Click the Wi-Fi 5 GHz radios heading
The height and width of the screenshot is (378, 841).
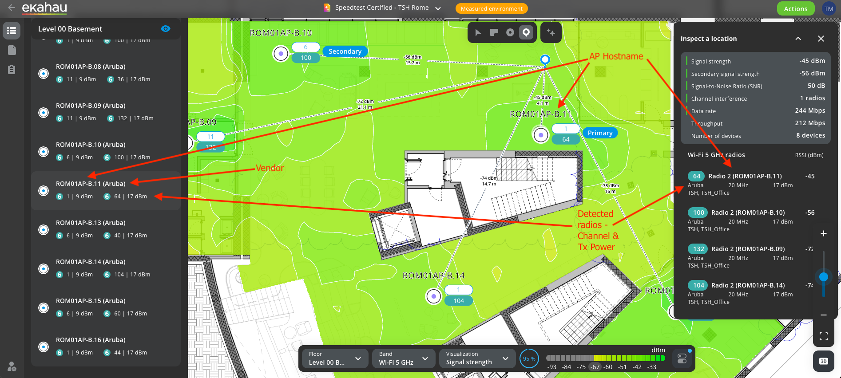click(x=716, y=155)
